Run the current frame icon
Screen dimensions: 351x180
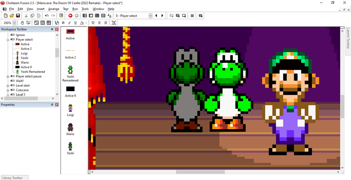184,16
